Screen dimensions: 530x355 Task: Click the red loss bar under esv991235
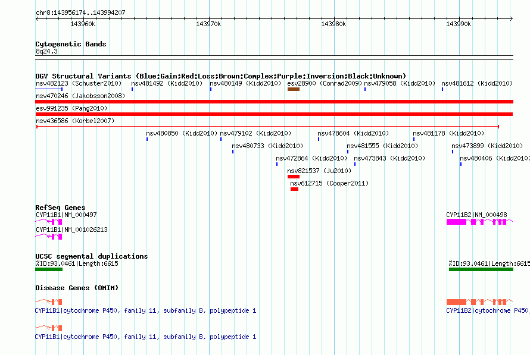tap(274, 114)
